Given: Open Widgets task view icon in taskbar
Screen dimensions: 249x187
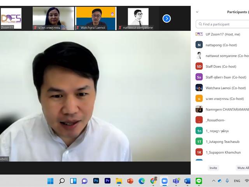Looking at the screenshot, I should (x=73, y=181).
